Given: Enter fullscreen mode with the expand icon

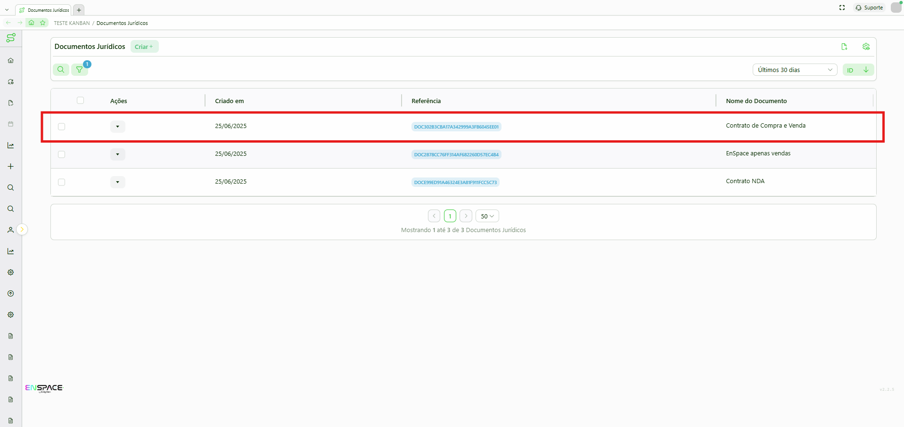Looking at the screenshot, I should (x=842, y=8).
